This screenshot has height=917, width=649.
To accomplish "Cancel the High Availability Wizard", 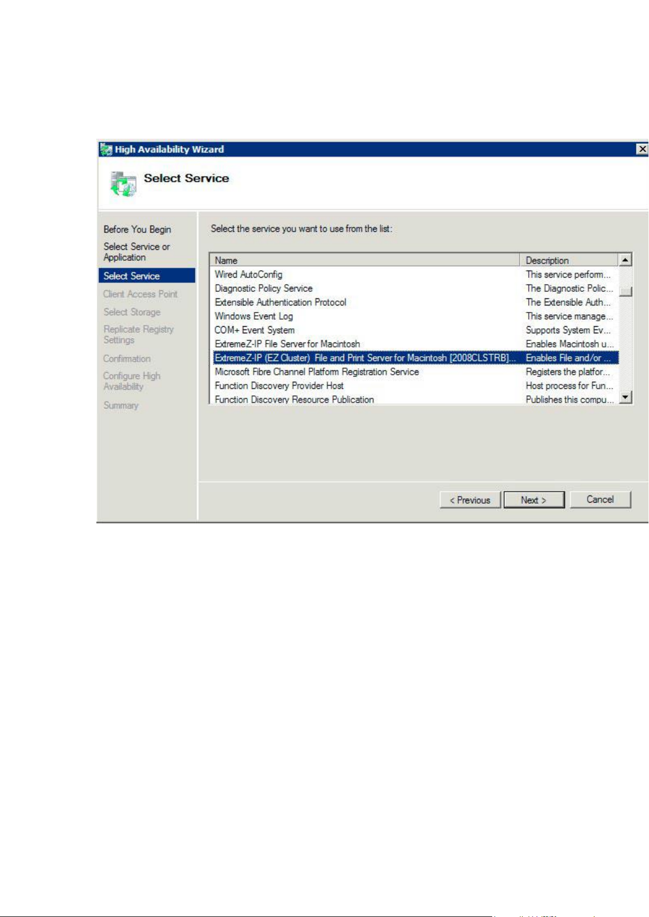I will (x=600, y=499).
